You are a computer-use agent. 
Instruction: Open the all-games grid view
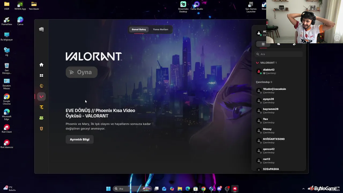click(x=41, y=75)
